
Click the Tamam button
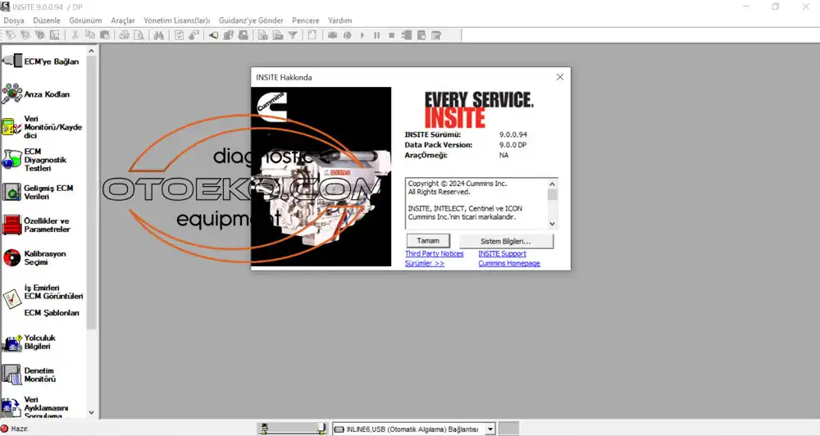pos(428,241)
